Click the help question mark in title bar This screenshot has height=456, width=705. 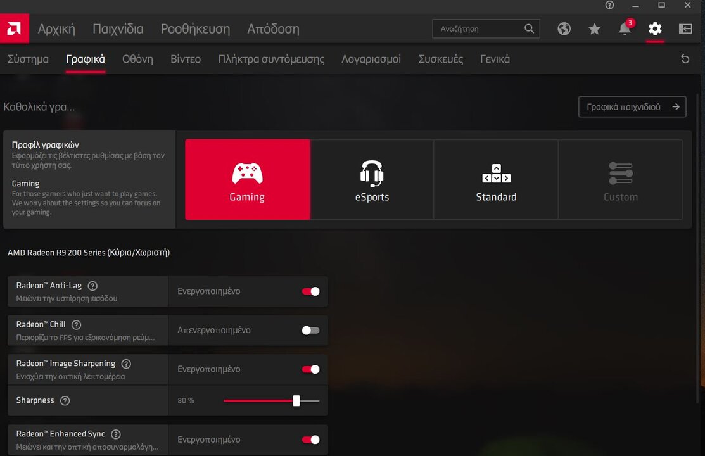pyautogui.click(x=610, y=5)
